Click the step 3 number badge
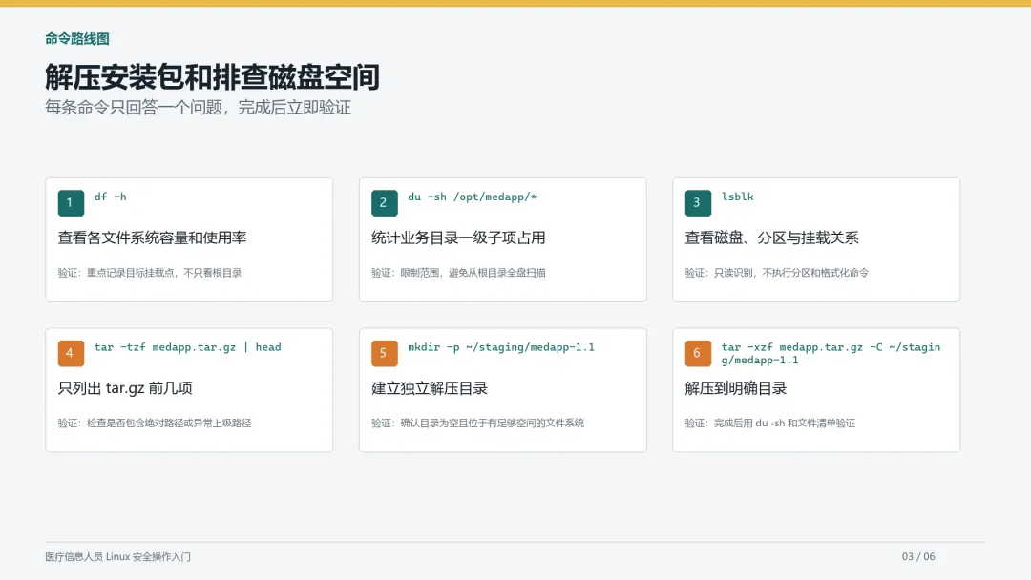Viewport: 1031px width, 580px height. coord(698,203)
